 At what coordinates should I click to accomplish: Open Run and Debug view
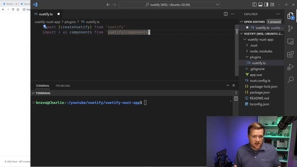[x=291, y=67]
